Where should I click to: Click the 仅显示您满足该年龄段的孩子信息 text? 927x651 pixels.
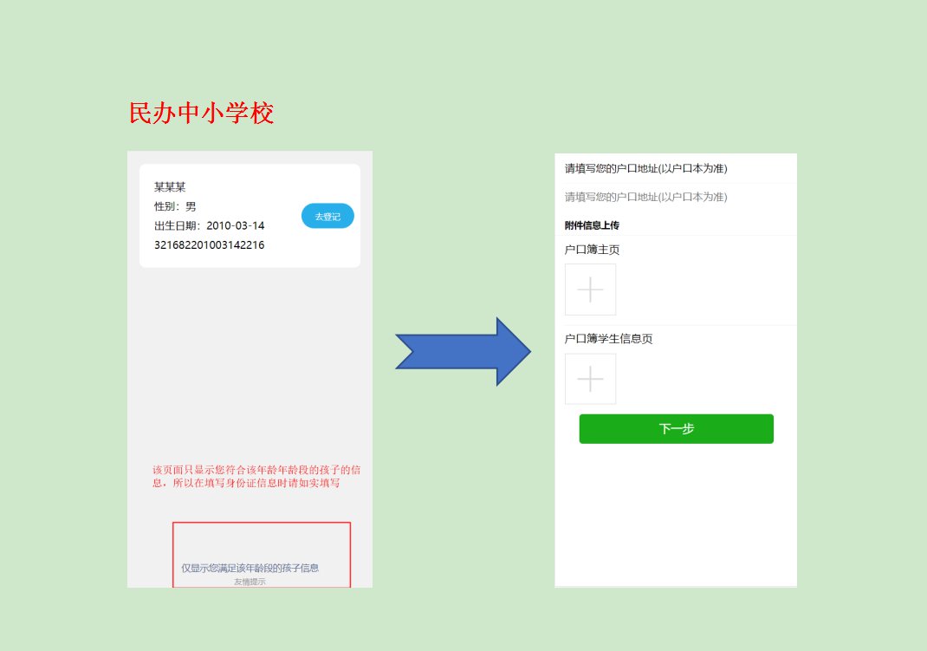click(x=250, y=568)
